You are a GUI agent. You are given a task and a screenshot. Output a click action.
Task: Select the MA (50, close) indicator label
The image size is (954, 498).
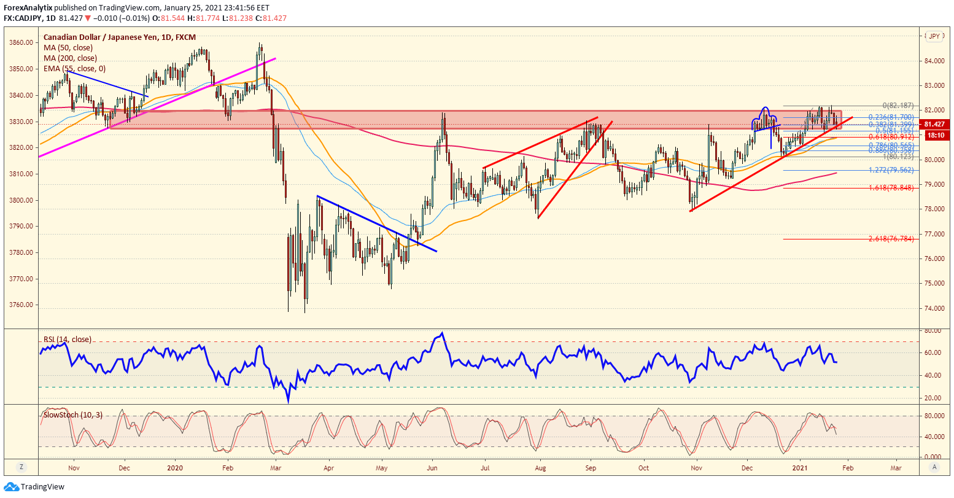68,47
